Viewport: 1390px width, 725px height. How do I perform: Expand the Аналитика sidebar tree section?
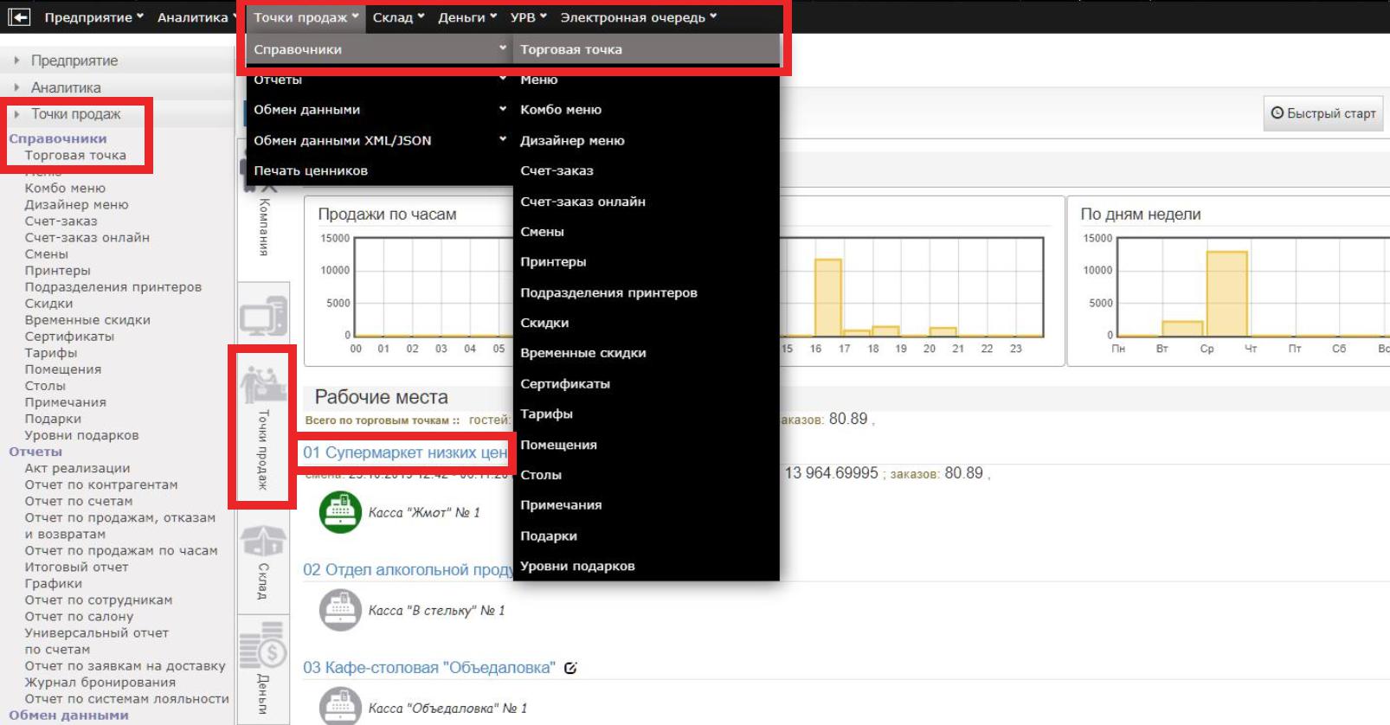pyautogui.click(x=66, y=87)
